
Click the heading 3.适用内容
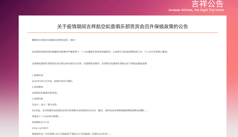[37, 99]
